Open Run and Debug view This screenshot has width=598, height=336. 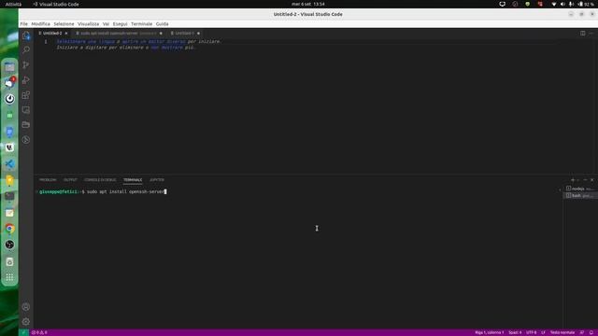click(26, 80)
